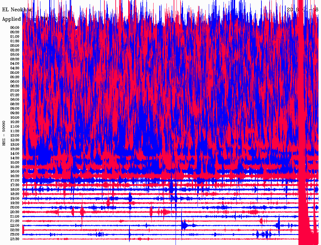Click the '12:00' time label

click(x=15, y=136)
